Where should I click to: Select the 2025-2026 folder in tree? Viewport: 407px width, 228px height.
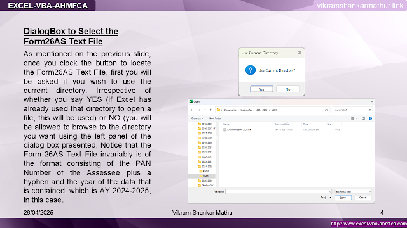pos(205,180)
